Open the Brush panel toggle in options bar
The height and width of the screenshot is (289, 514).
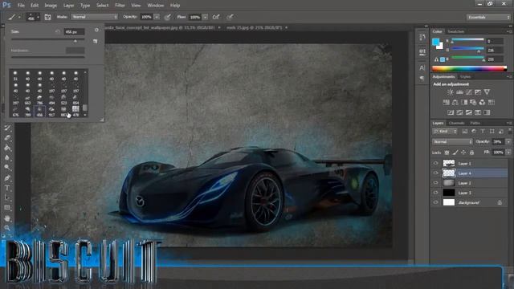tap(47, 17)
